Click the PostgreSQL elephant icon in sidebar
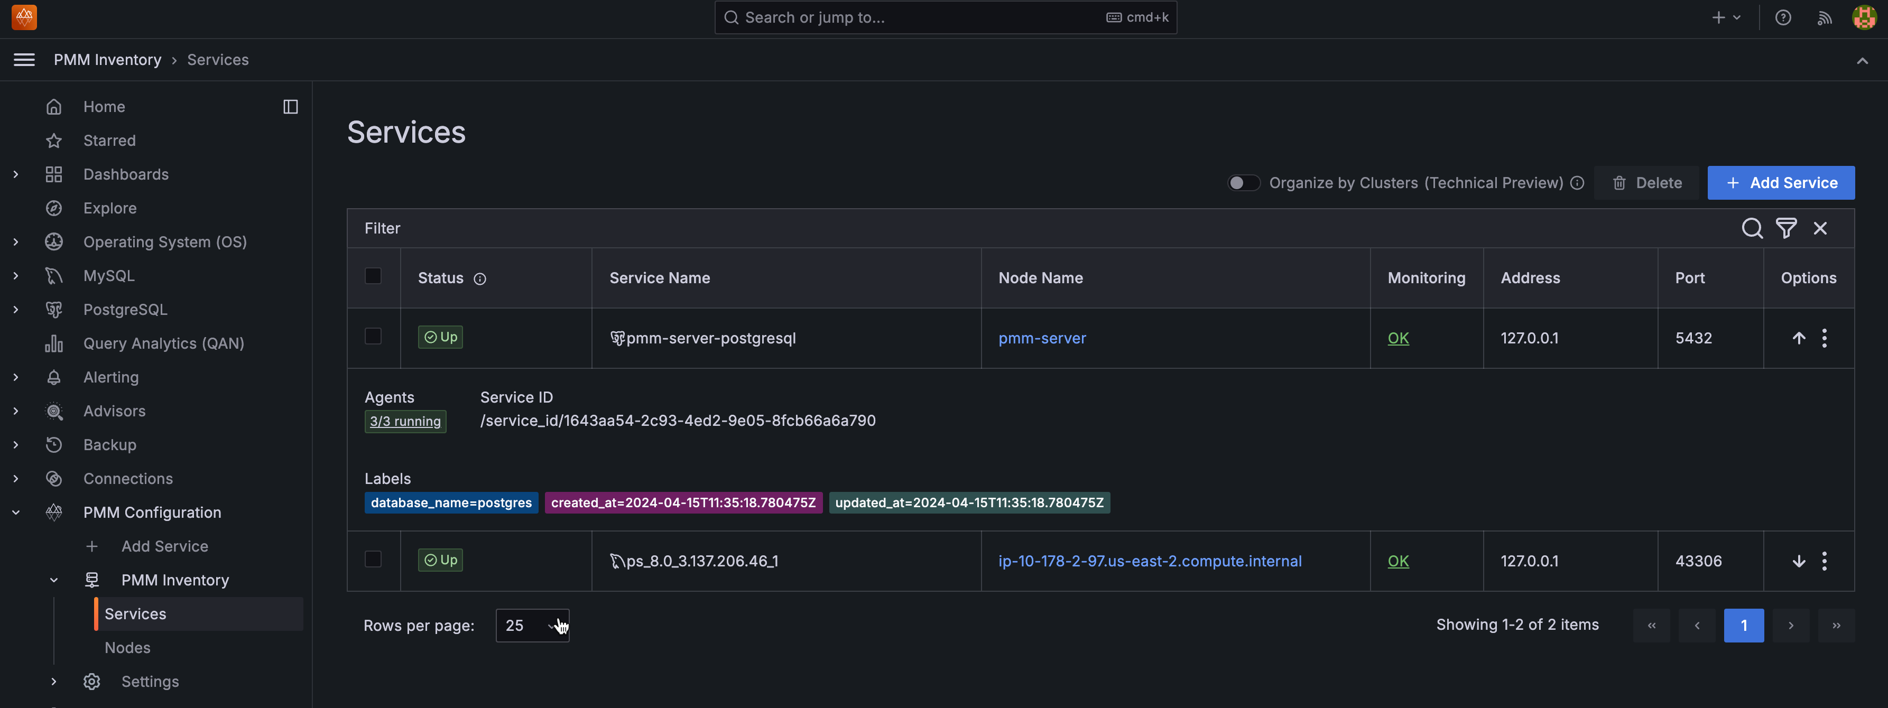The image size is (1888, 708). tap(53, 309)
